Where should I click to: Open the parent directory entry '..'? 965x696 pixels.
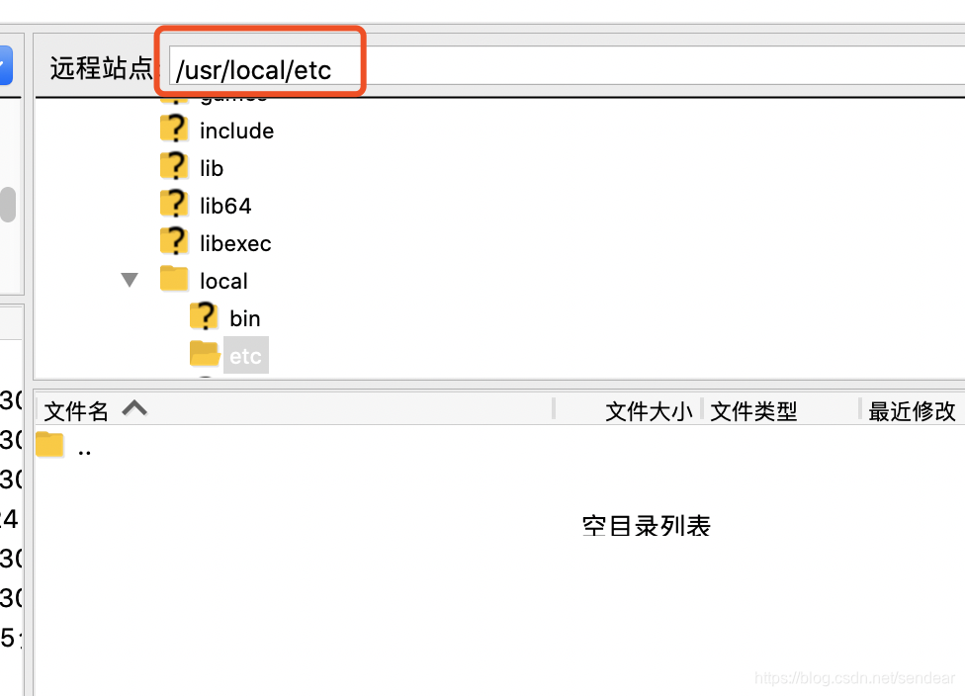[x=84, y=446]
